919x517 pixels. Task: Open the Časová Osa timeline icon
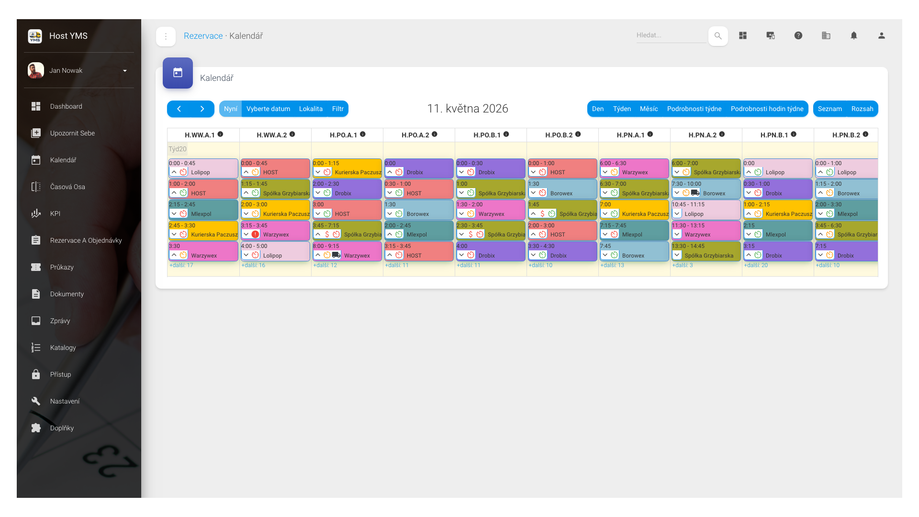coord(36,187)
